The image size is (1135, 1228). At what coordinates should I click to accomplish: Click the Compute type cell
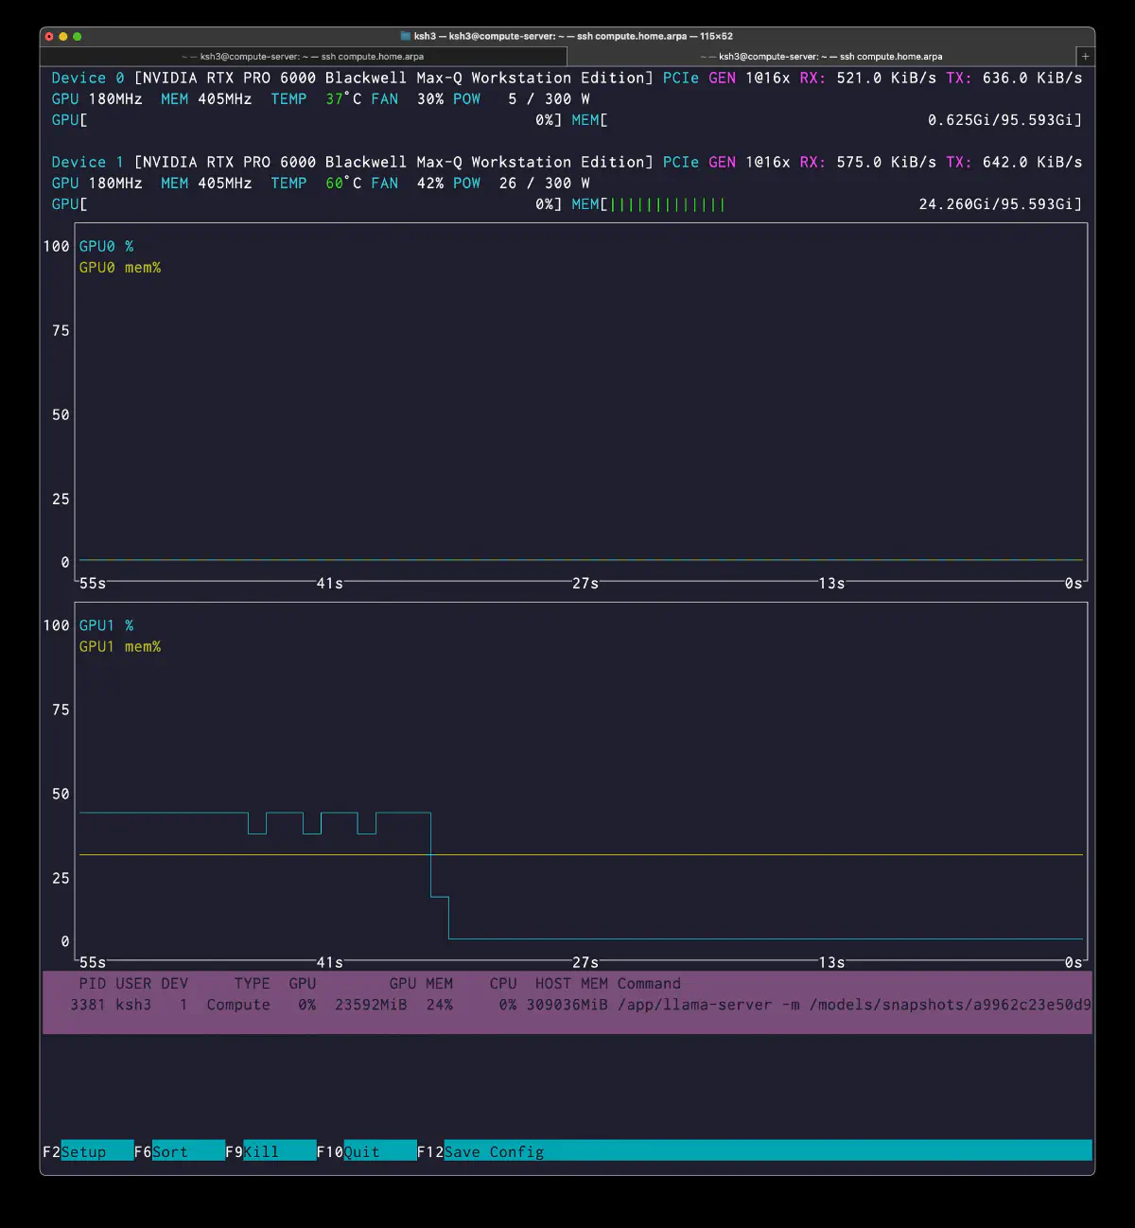pyautogui.click(x=238, y=1005)
